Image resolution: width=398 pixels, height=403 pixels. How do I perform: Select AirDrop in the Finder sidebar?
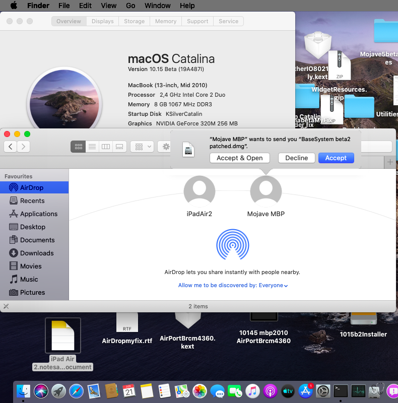coord(34,187)
